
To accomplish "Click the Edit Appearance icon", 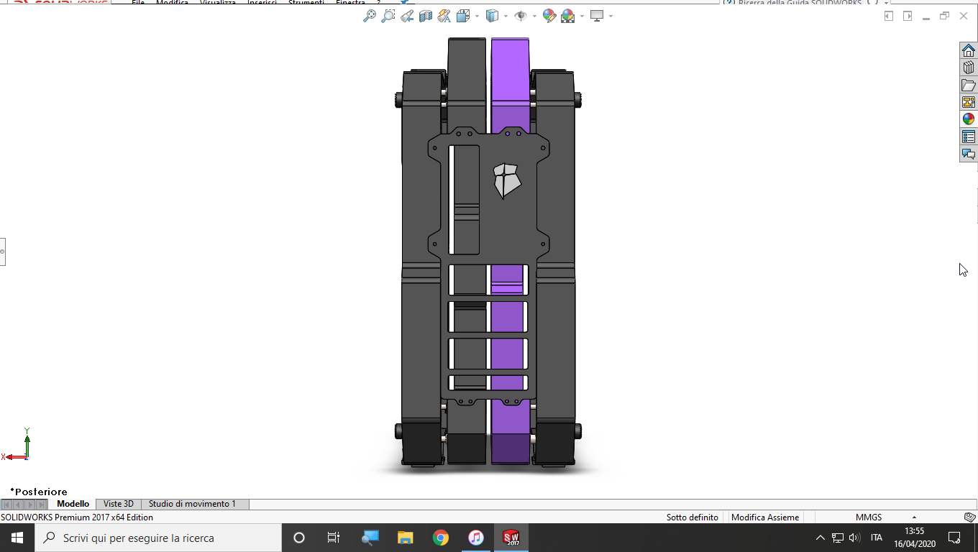I will pos(549,16).
